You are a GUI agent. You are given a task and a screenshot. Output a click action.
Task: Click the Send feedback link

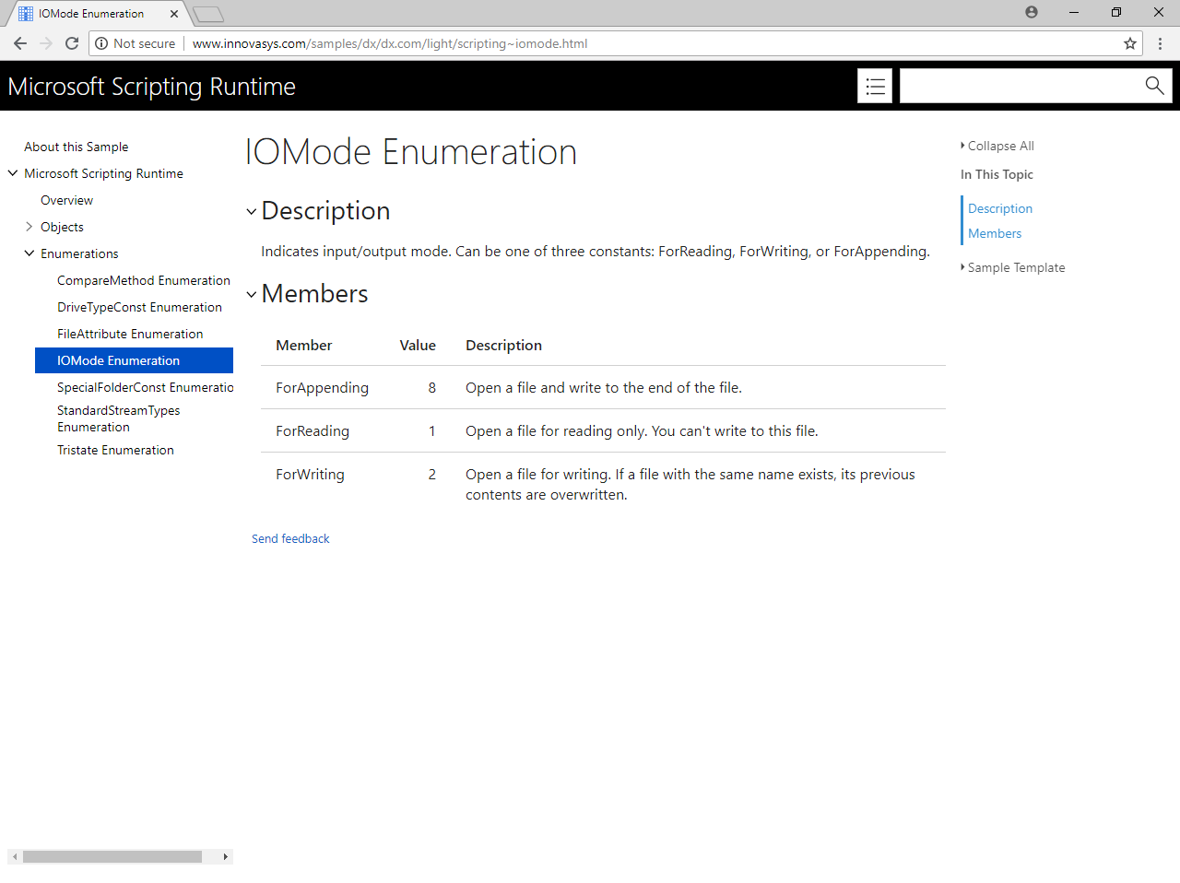pos(290,538)
